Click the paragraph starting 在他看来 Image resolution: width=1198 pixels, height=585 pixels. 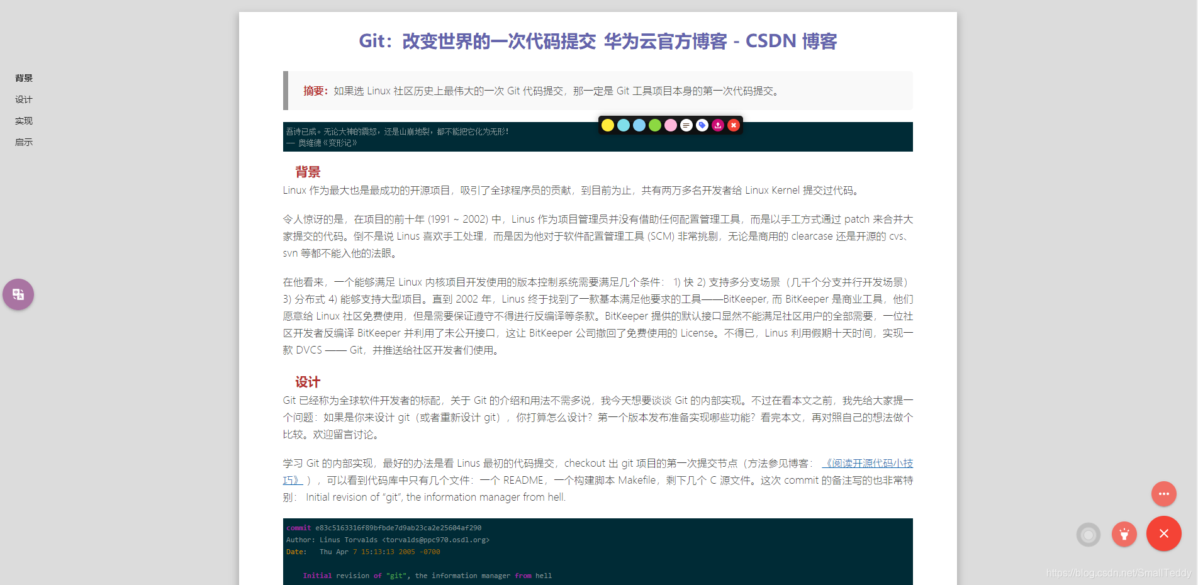(x=598, y=316)
